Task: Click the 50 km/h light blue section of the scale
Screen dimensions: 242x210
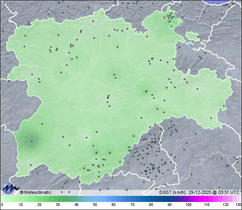Action: [95, 199]
